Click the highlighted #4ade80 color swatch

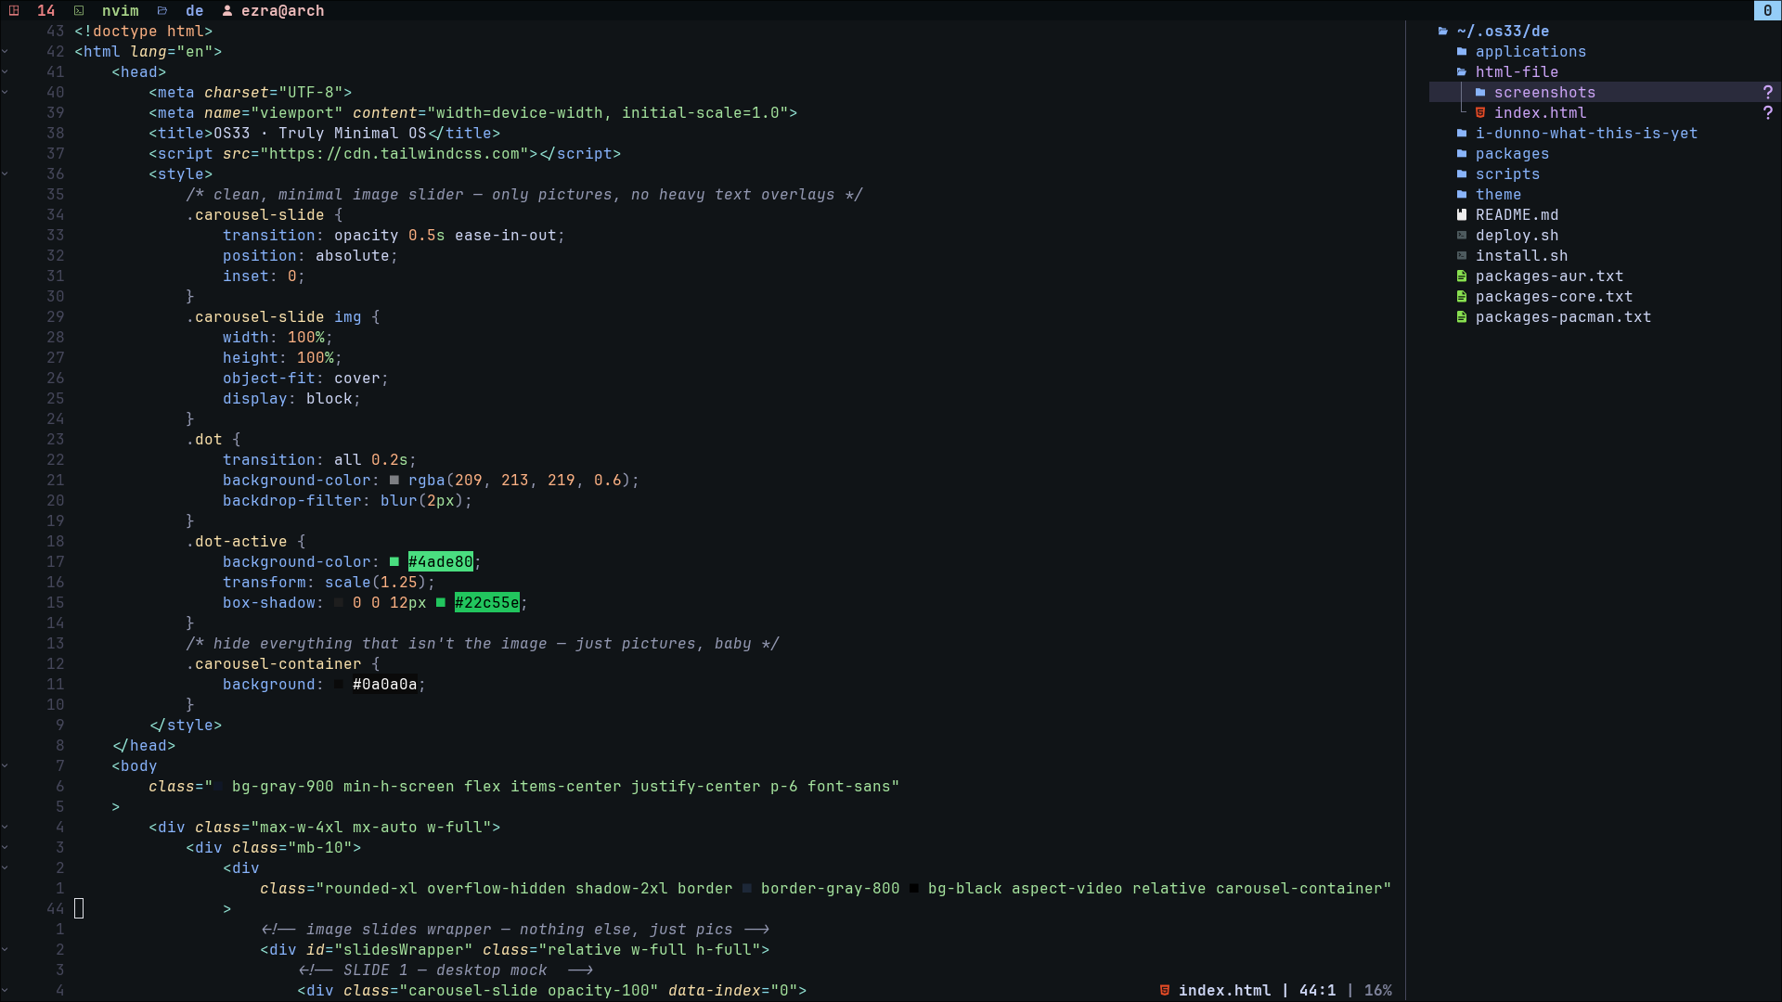(441, 561)
